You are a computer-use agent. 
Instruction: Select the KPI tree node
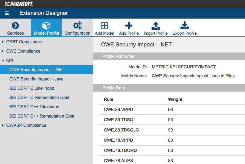click(10, 60)
